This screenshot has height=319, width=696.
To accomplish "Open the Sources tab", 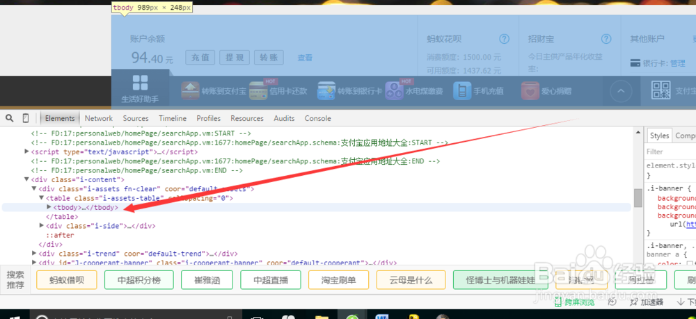I will pyautogui.click(x=136, y=118).
